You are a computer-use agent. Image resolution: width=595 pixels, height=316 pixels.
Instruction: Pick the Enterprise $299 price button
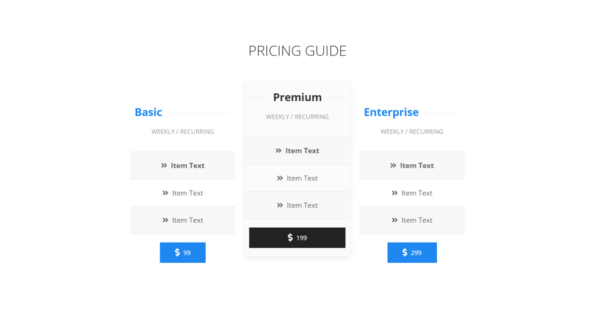tap(412, 253)
